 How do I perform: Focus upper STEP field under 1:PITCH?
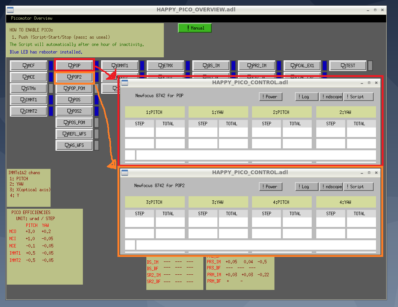[x=140, y=132]
